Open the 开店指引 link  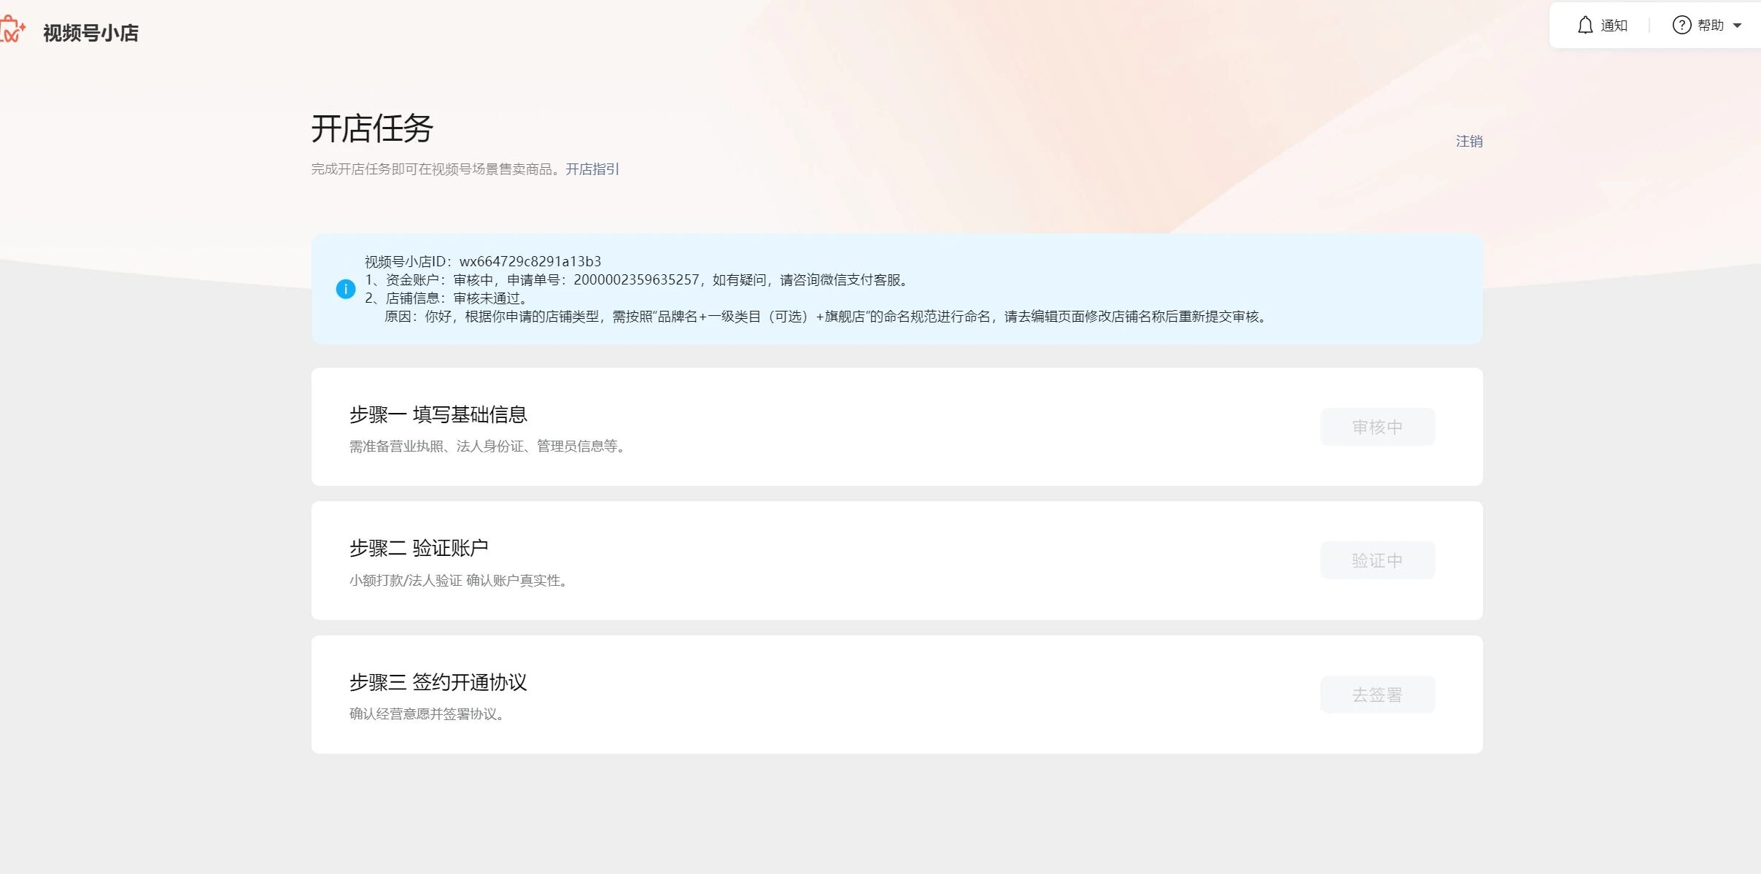592,169
